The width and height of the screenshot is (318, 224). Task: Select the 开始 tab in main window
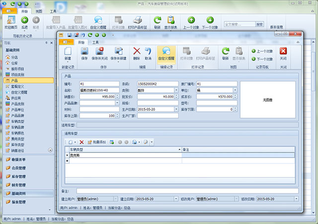point(24,11)
